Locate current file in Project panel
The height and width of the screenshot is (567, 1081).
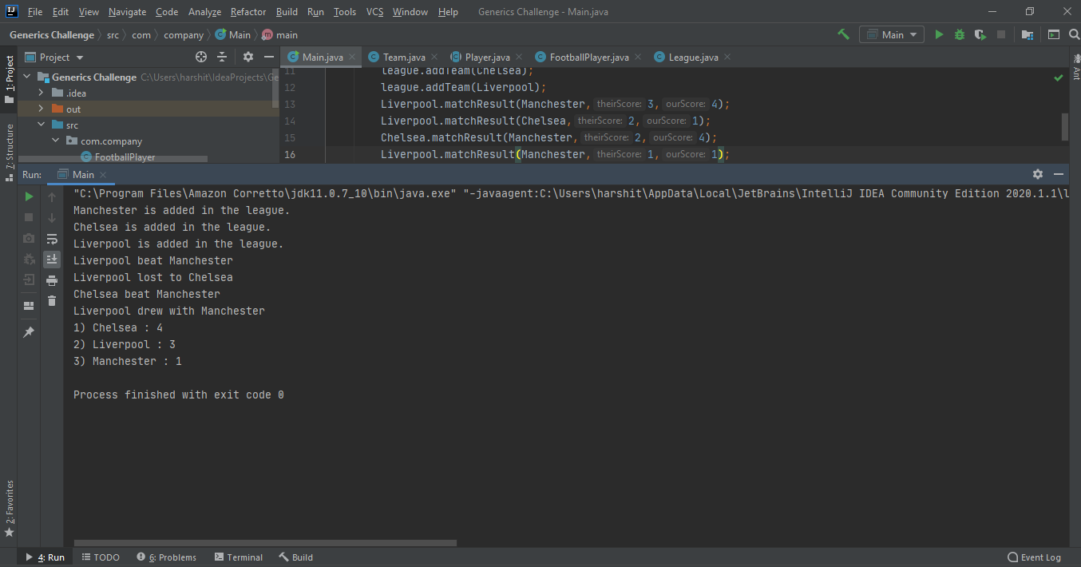201,57
